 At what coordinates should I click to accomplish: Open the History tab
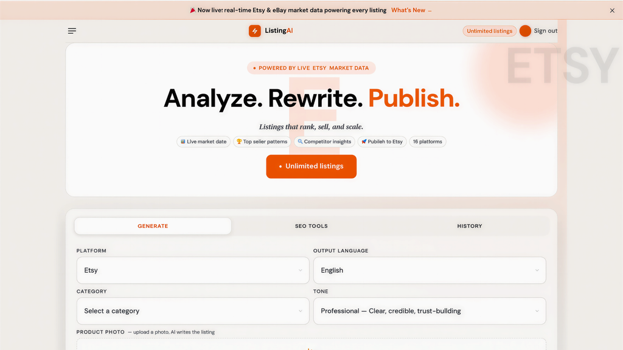click(469, 226)
